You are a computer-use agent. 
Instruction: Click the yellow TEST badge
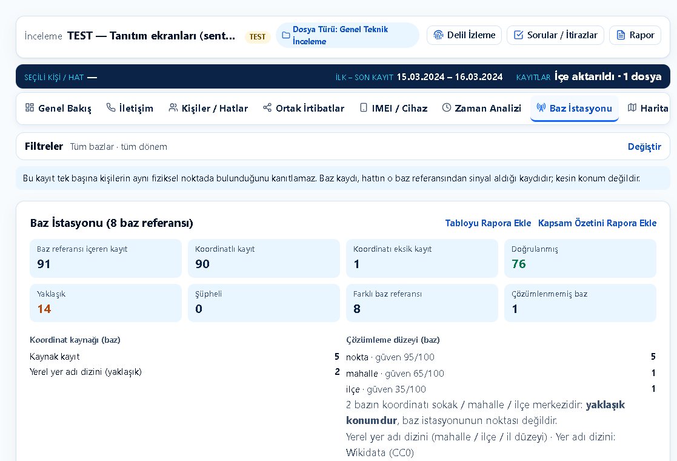coord(258,37)
